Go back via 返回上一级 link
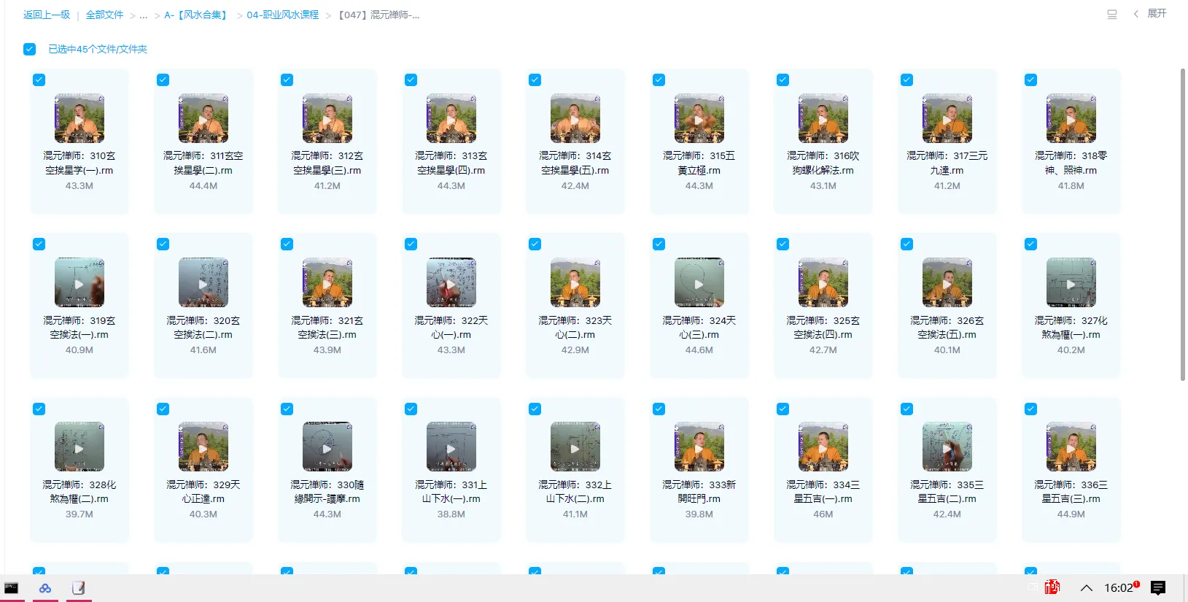This screenshot has width=1188, height=602. tap(47, 15)
